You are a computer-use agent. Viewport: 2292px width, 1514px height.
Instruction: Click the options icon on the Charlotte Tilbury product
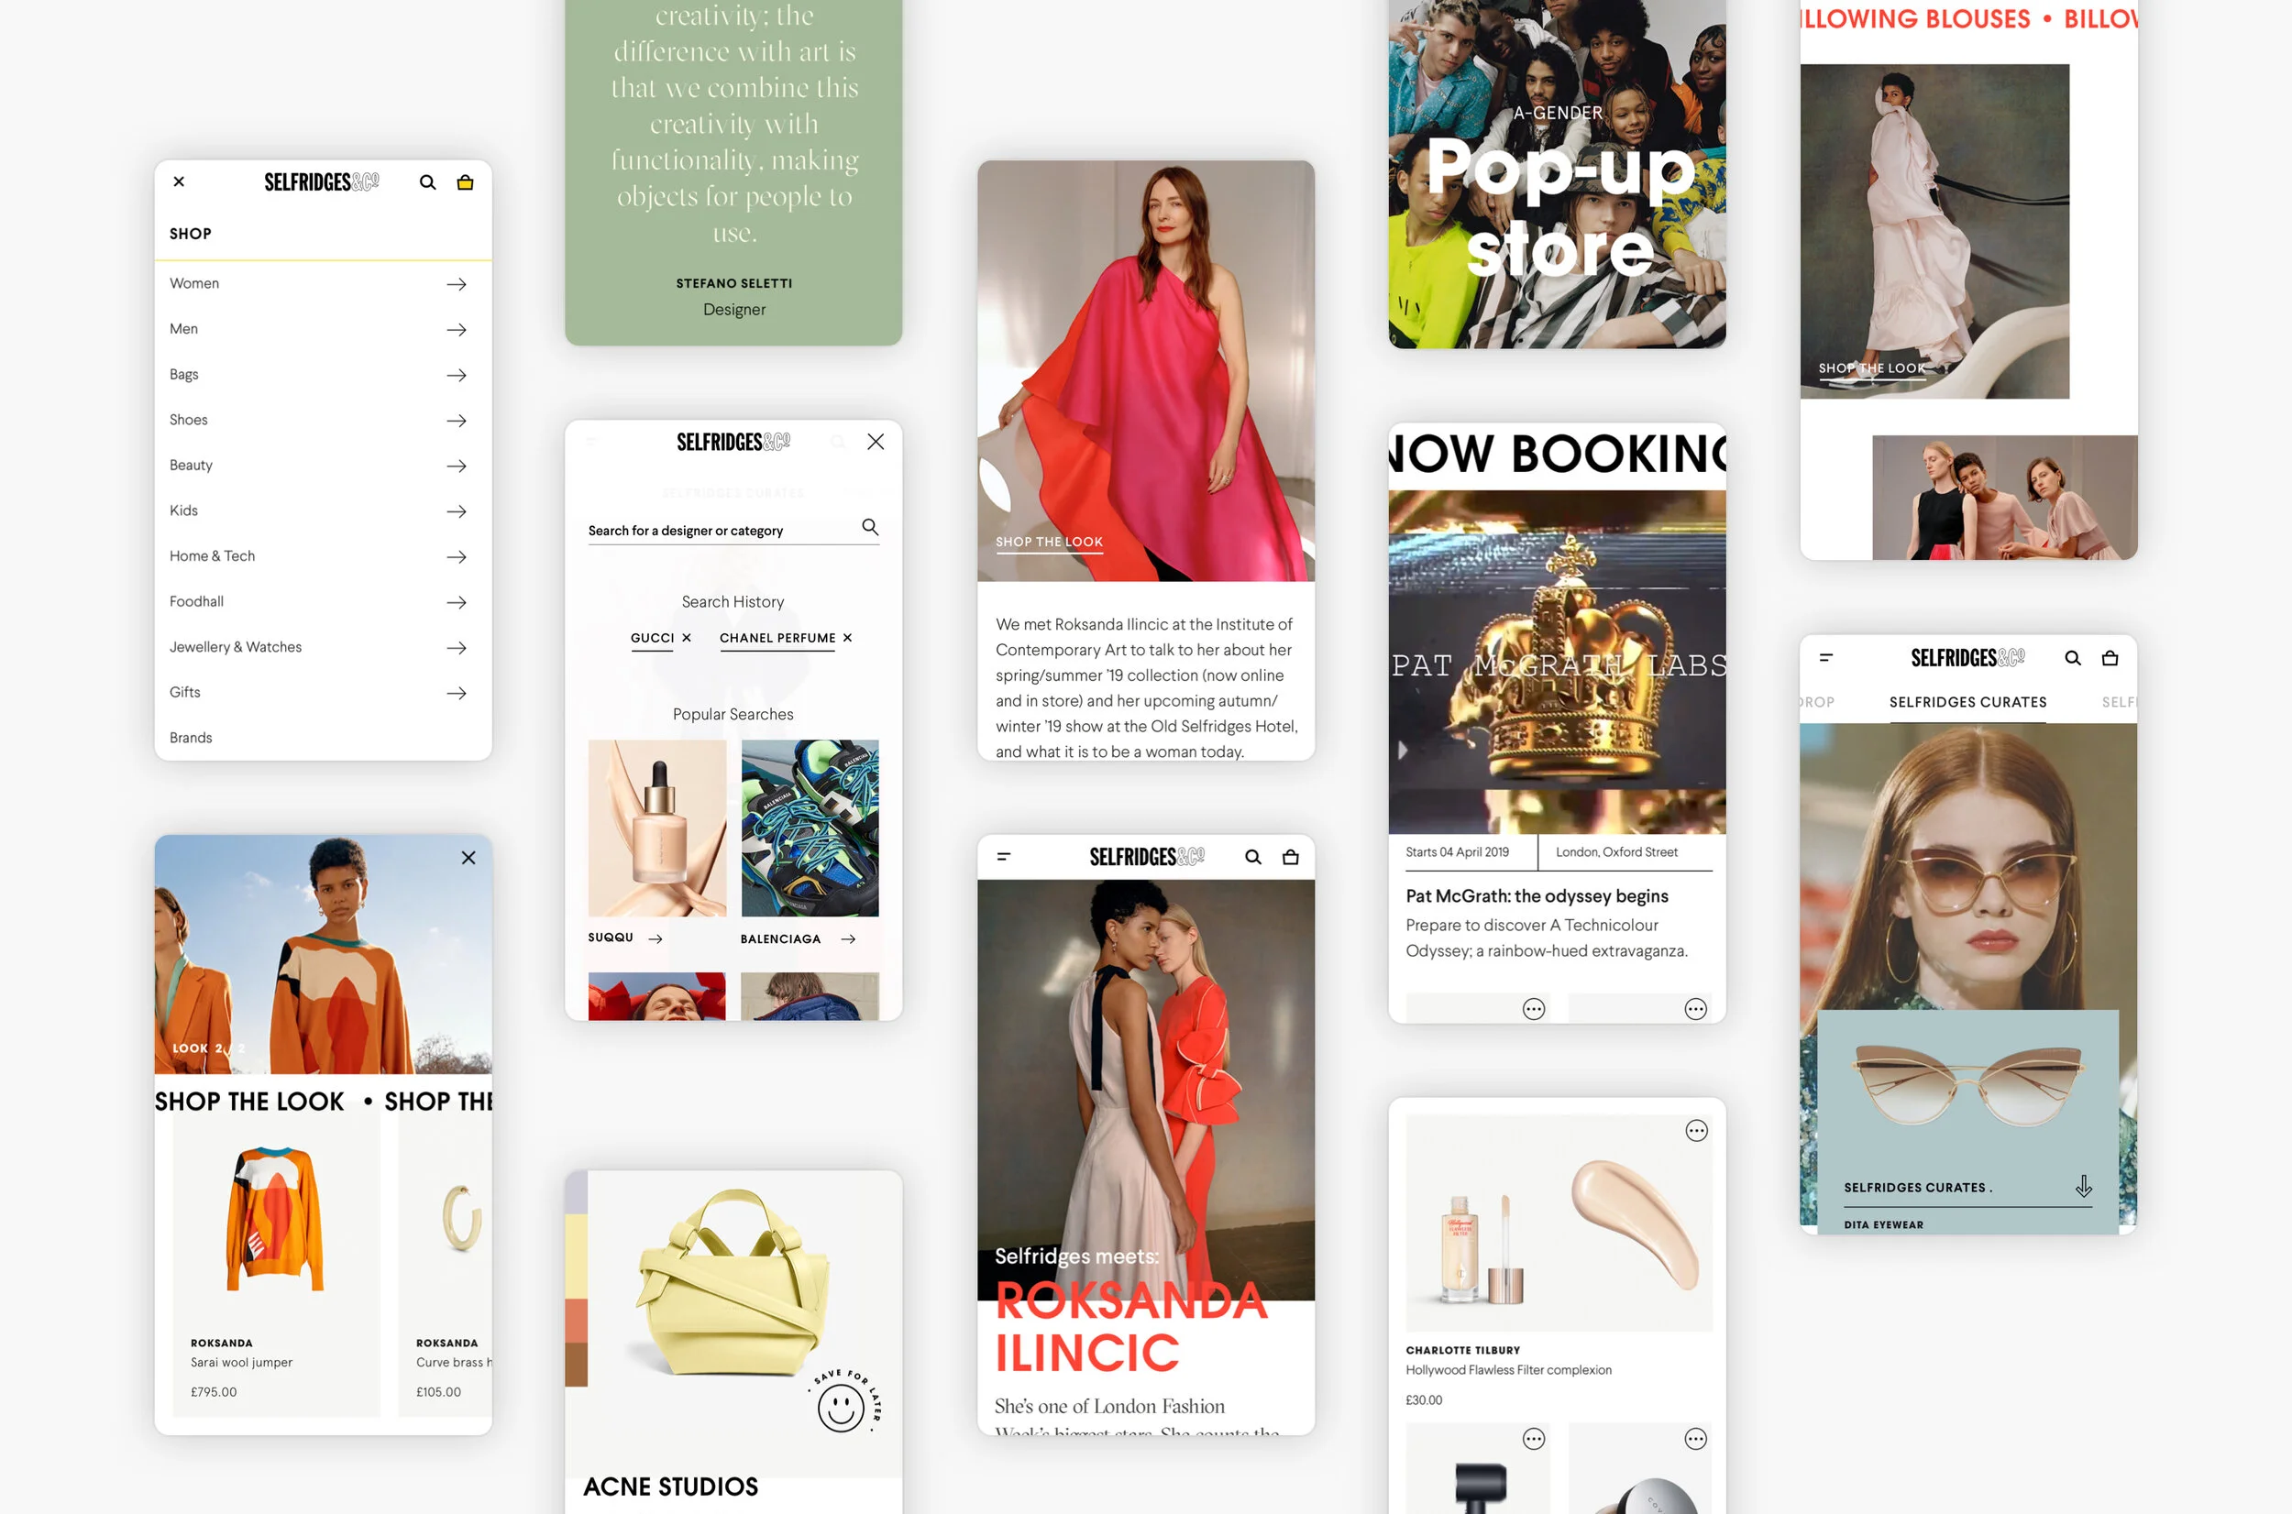[1696, 1131]
